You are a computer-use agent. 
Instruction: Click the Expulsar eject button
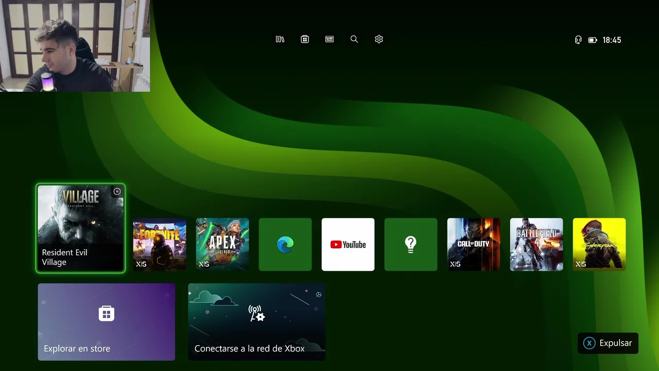coord(608,343)
